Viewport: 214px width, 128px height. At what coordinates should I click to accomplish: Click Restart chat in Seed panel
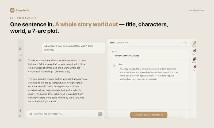point(122,43)
